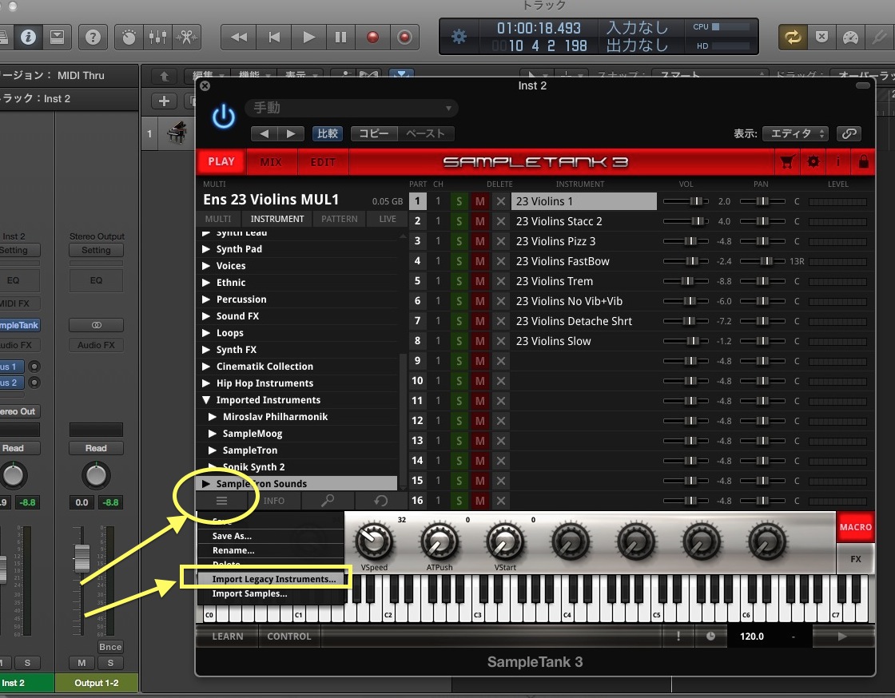Click the Logic inspector info icon
Screen dimensions: 895x698
point(28,37)
